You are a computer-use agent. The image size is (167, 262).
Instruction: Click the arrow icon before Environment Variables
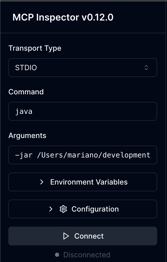42,182
